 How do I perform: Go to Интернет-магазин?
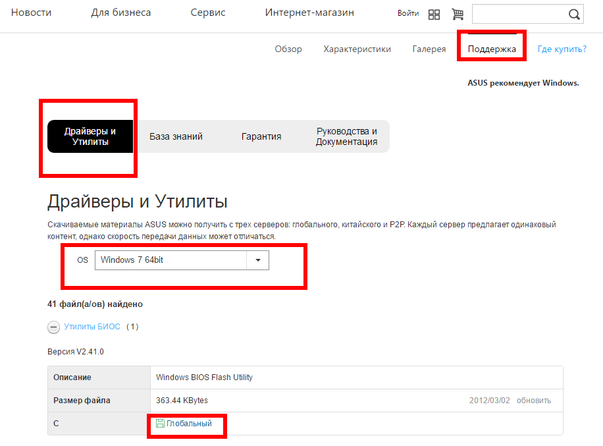[309, 13]
